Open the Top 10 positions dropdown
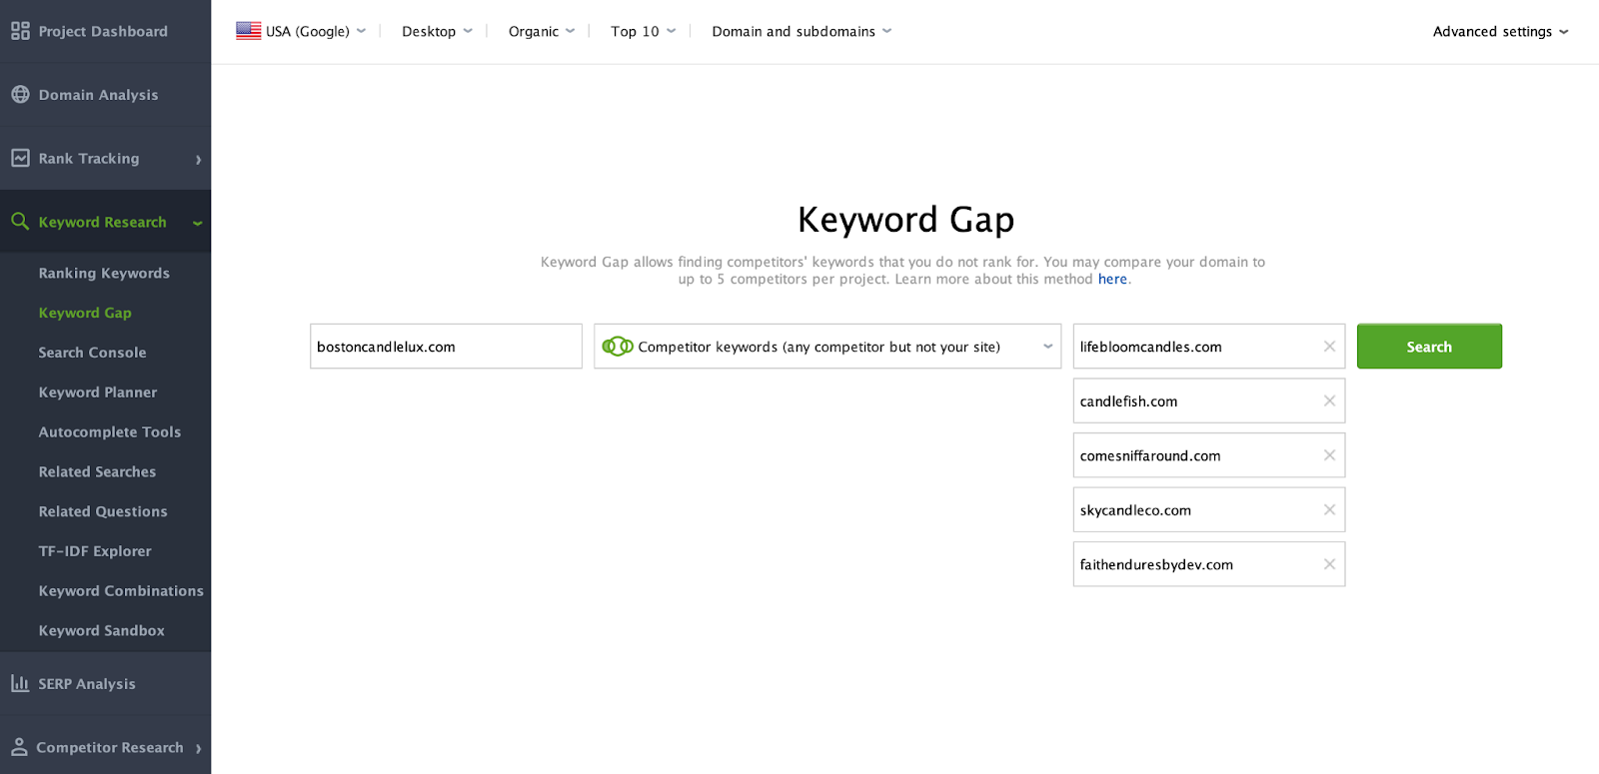Viewport: 1599px width, 774px height. pyautogui.click(x=644, y=31)
